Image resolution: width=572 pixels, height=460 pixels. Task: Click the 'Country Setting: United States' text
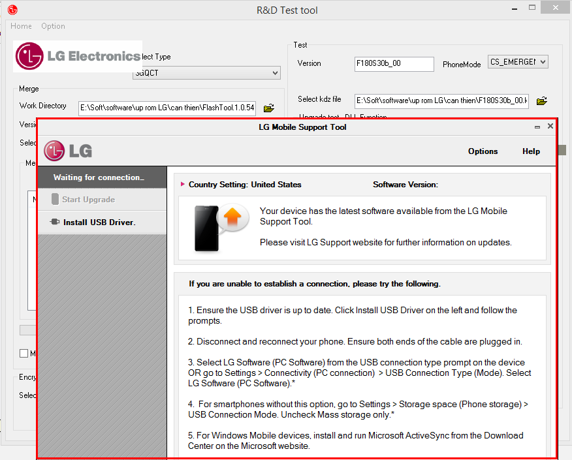(x=245, y=185)
